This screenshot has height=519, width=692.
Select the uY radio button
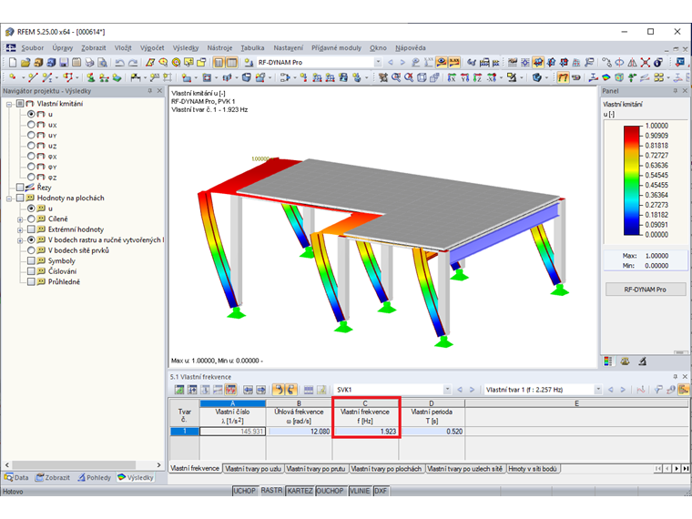pyautogui.click(x=31, y=135)
